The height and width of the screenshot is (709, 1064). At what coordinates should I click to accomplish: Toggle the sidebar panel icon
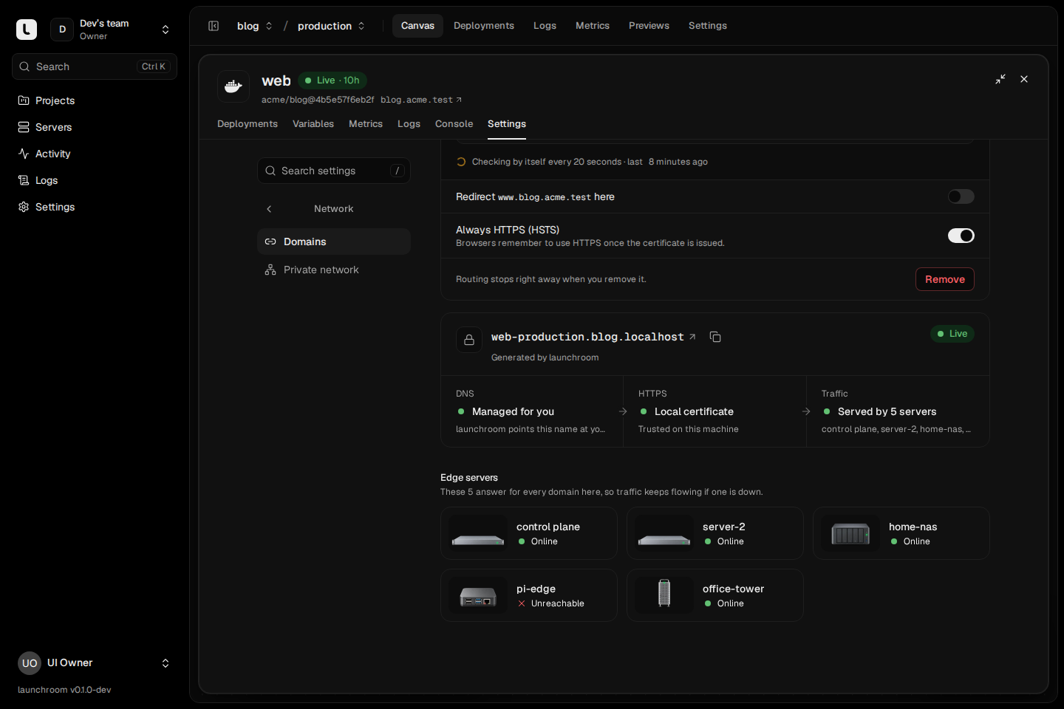pos(214,26)
